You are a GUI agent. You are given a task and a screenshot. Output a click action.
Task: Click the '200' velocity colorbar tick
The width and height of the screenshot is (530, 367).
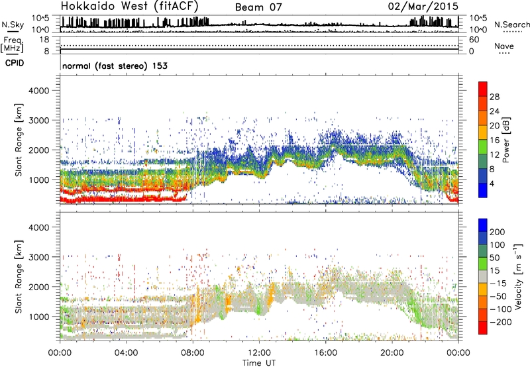[498, 232]
